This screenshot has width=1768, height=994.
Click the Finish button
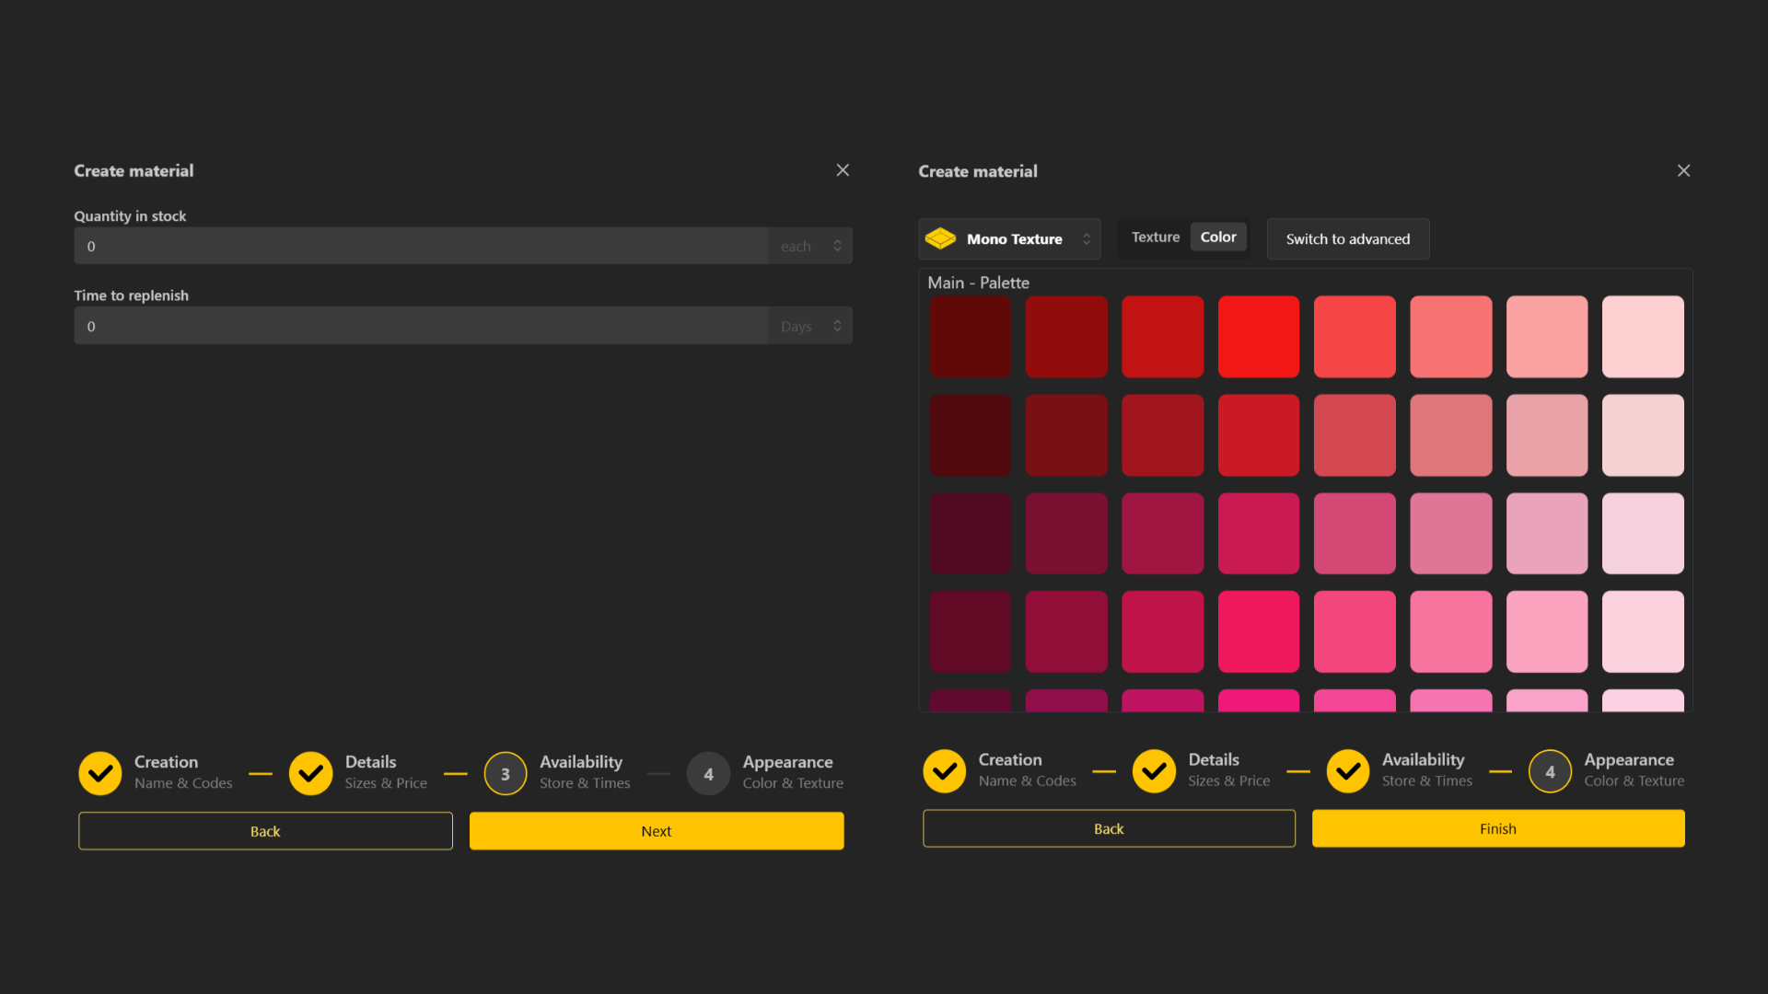tap(1498, 828)
